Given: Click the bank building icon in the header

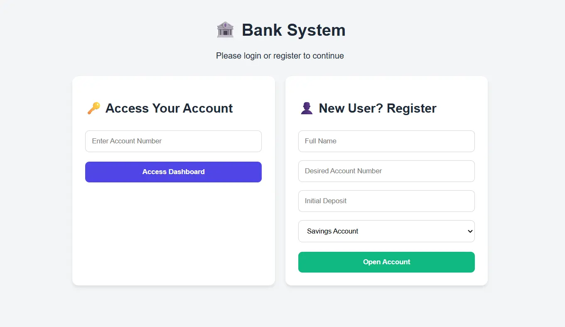Looking at the screenshot, I should pos(225,30).
